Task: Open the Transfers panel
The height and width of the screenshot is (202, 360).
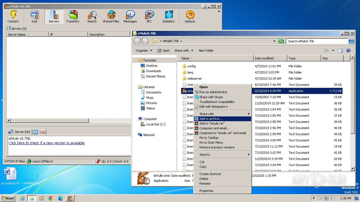Action: 73,17
